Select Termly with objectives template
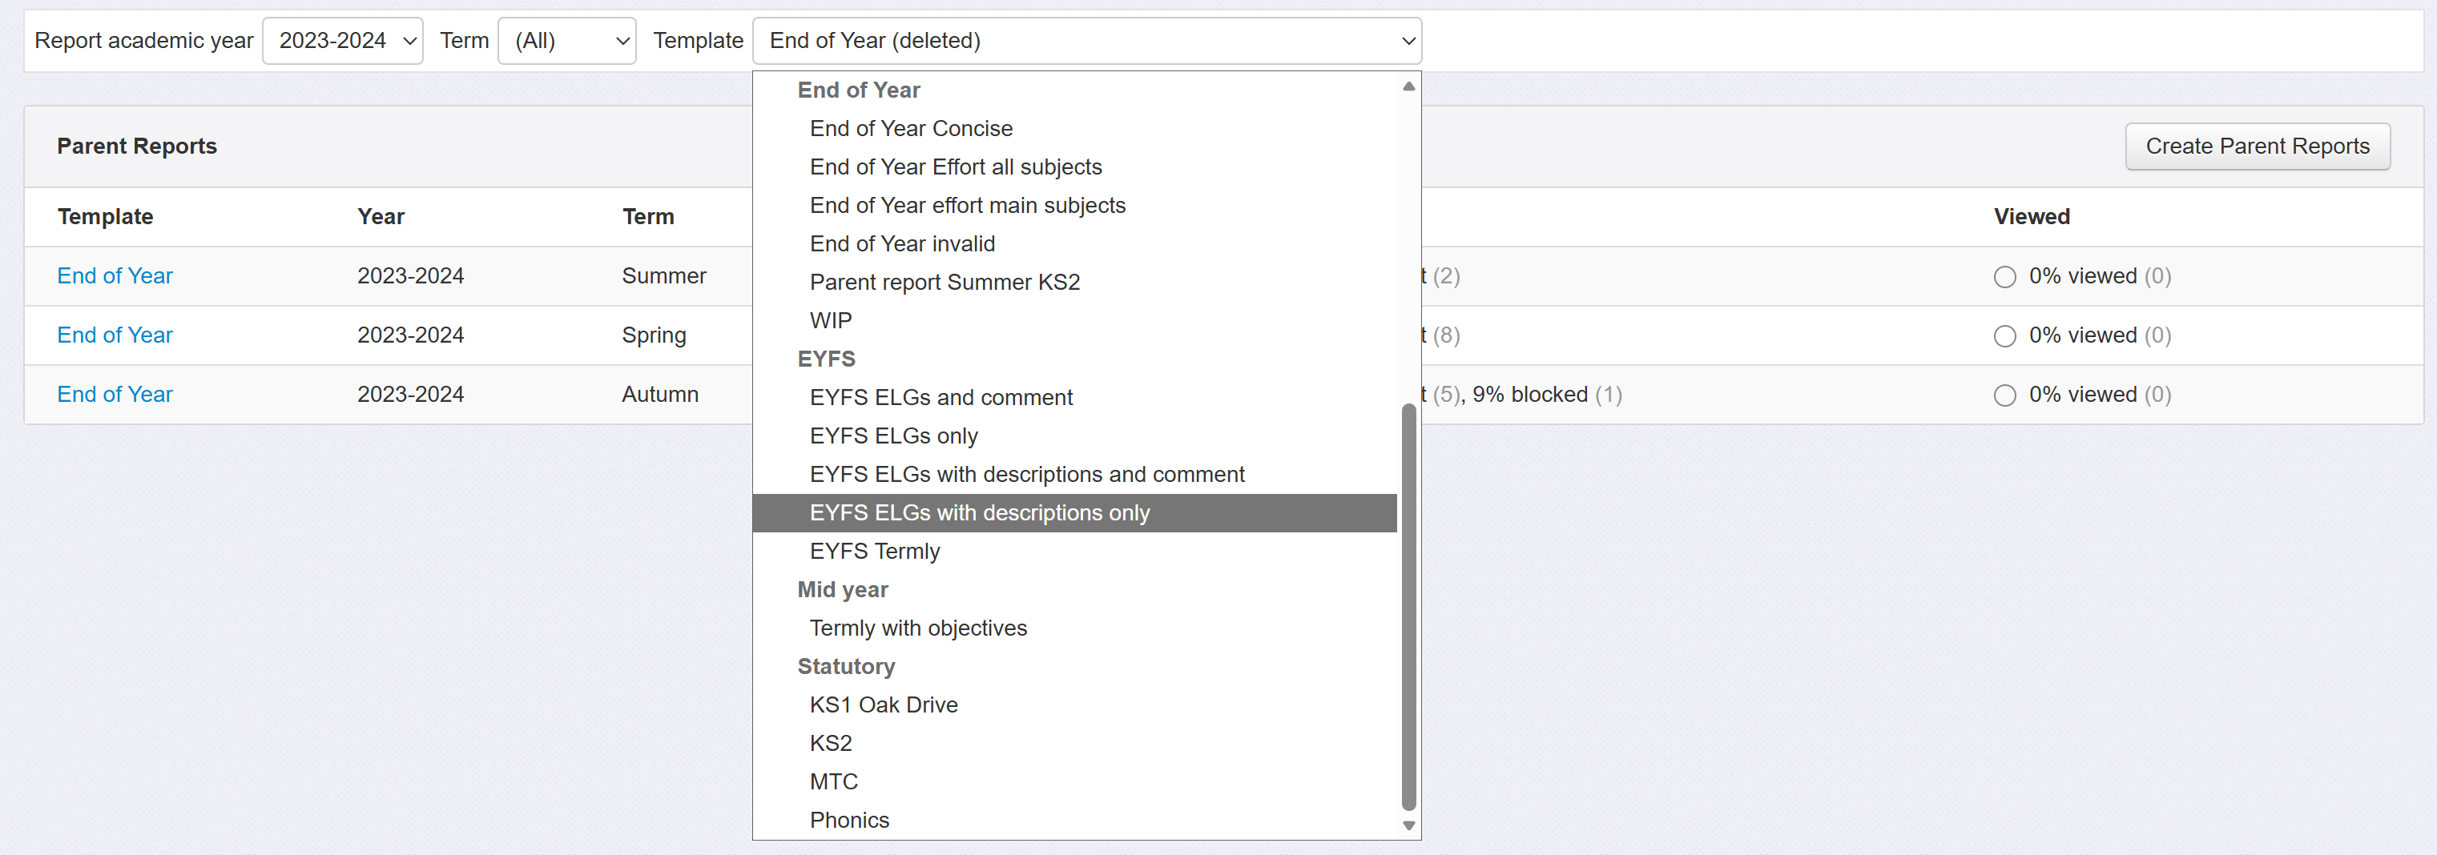 (917, 628)
